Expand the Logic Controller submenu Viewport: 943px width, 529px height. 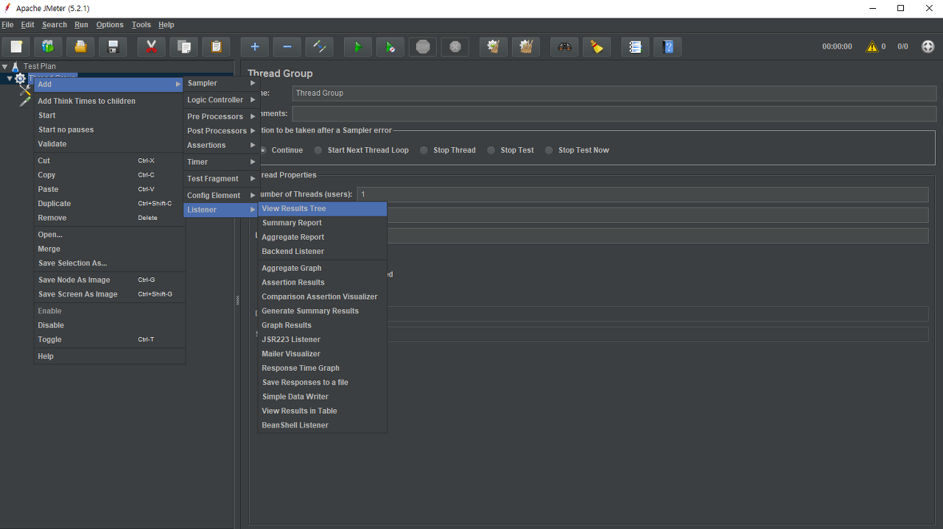click(x=221, y=100)
